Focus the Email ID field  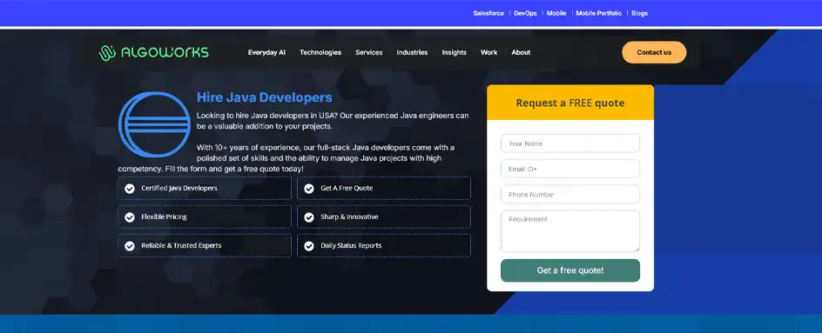[x=570, y=170]
